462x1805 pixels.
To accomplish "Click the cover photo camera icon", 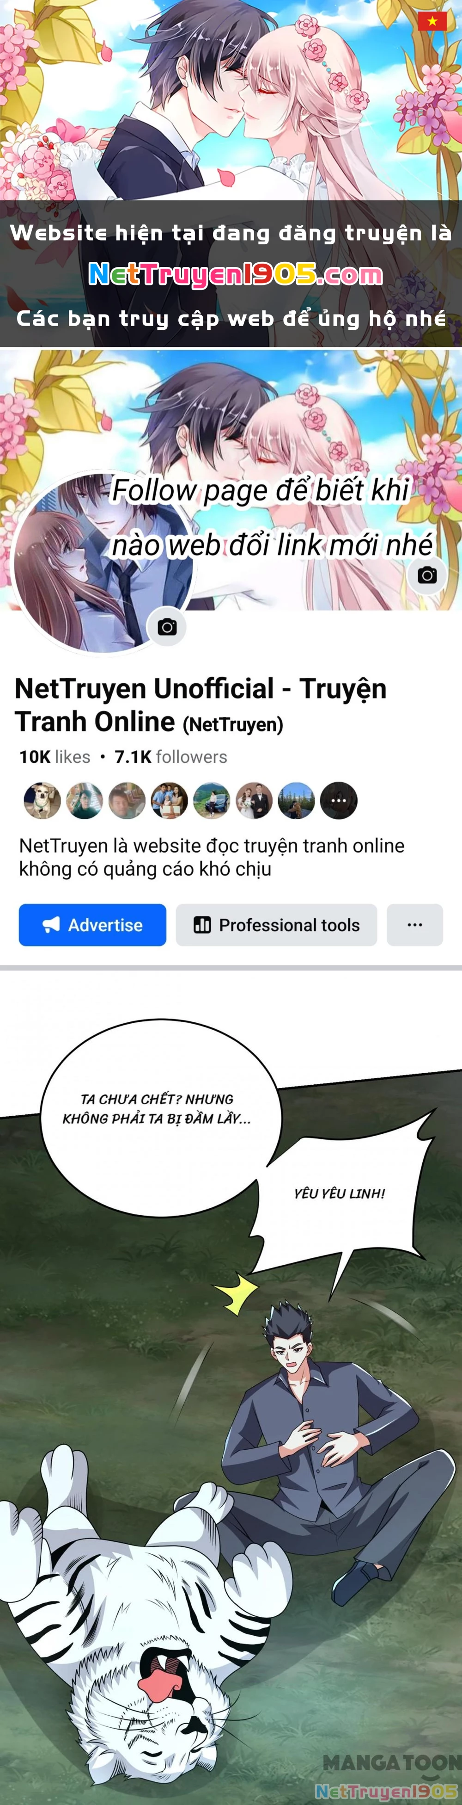I will [x=427, y=575].
